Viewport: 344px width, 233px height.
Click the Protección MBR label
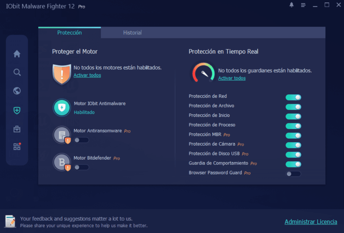tap(205, 134)
